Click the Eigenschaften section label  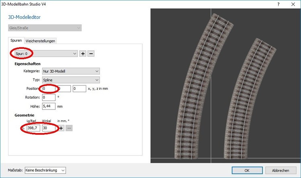click(27, 64)
